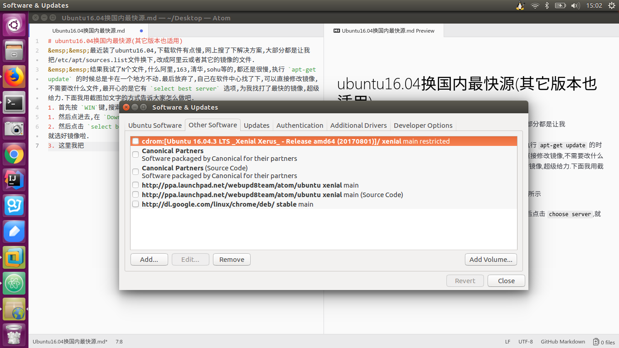Image resolution: width=619 pixels, height=348 pixels.
Task: Open the system gear session menu
Action: pos(612,5)
